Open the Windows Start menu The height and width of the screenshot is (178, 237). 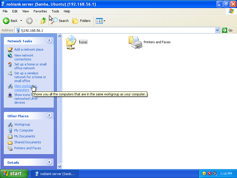(14, 174)
